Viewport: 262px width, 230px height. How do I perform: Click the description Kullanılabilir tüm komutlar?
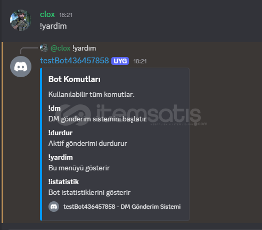click(x=92, y=94)
